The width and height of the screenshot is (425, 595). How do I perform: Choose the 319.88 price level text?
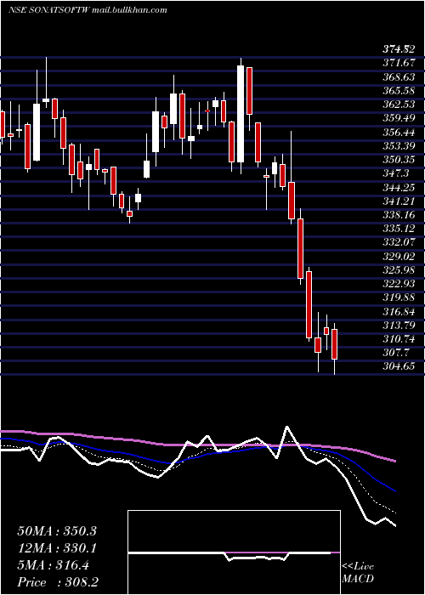click(x=399, y=297)
